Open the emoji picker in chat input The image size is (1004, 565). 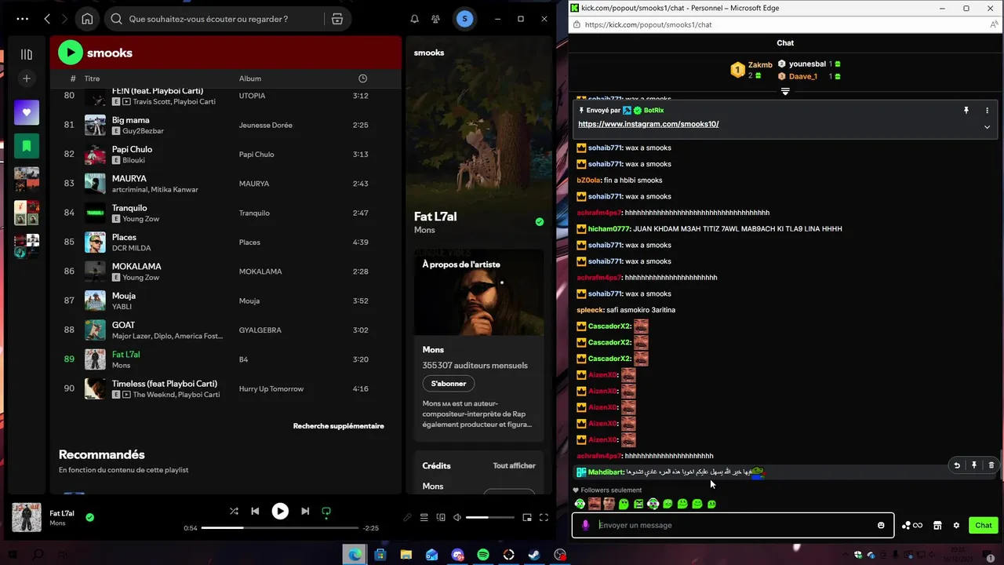tap(881, 525)
